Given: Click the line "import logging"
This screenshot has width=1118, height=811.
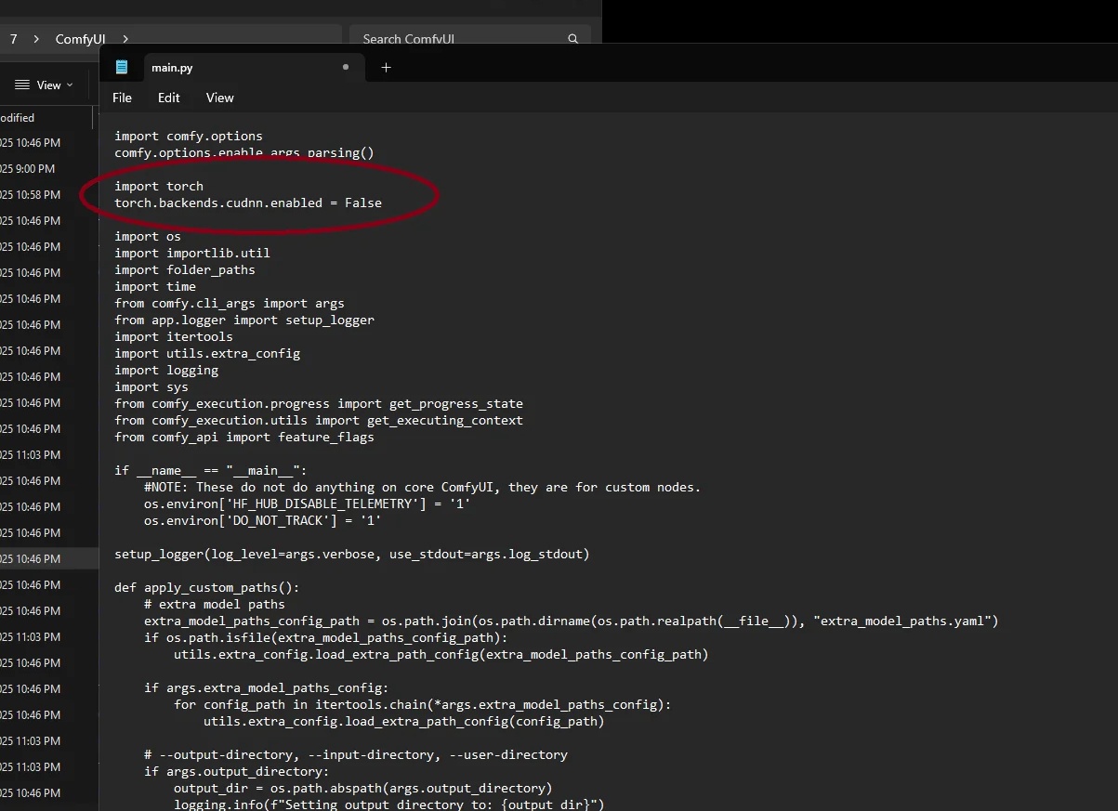Looking at the screenshot, I should [x=166, y=370].
